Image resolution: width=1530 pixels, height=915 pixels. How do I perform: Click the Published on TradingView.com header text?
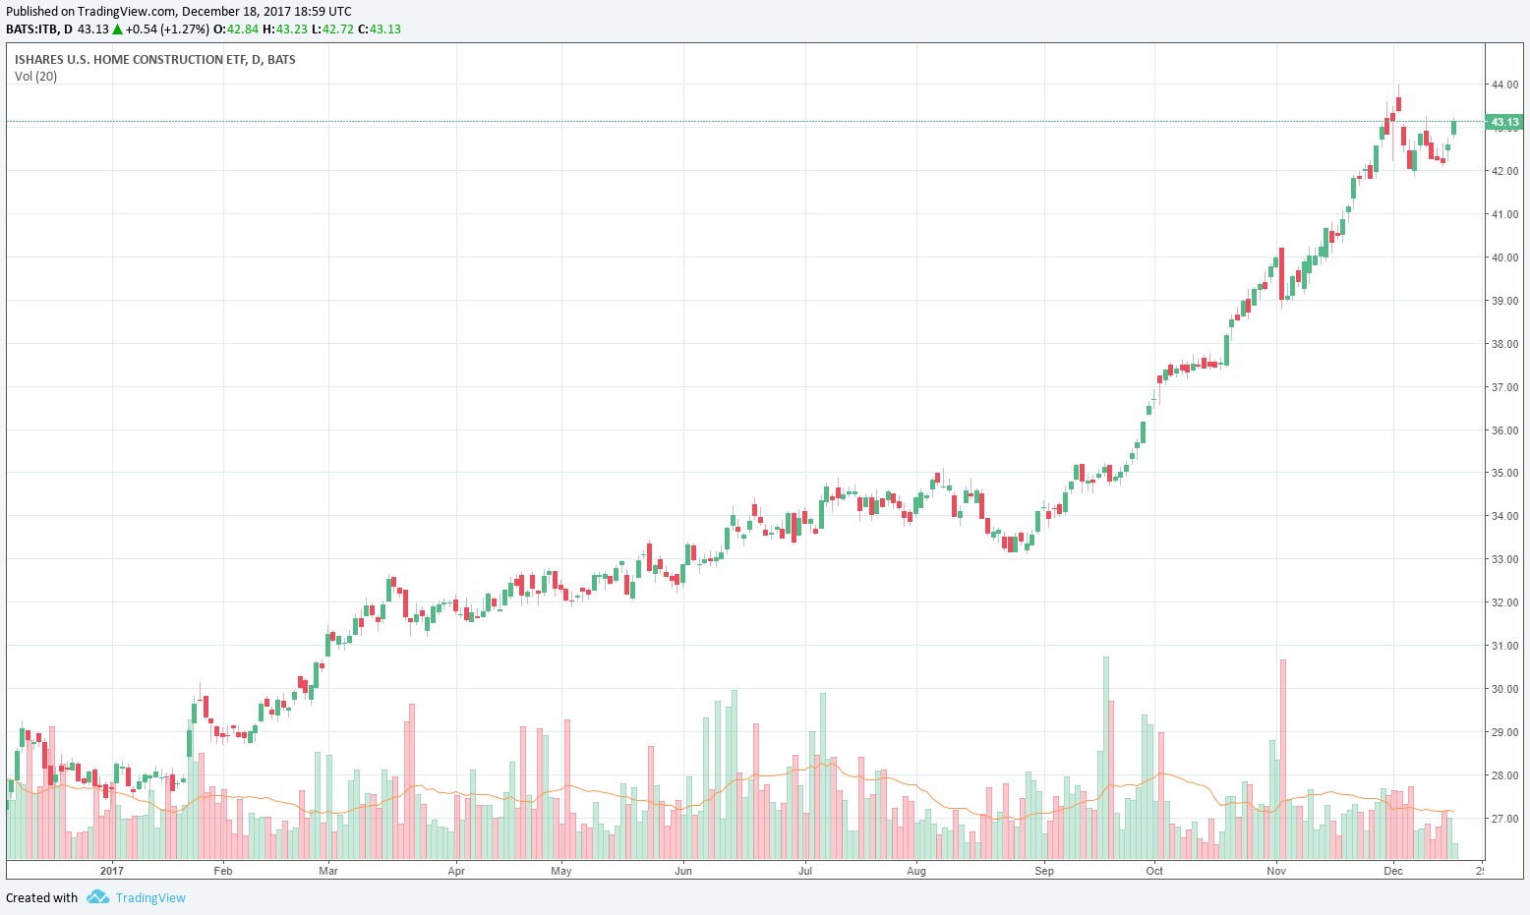(x=178, y=12)
